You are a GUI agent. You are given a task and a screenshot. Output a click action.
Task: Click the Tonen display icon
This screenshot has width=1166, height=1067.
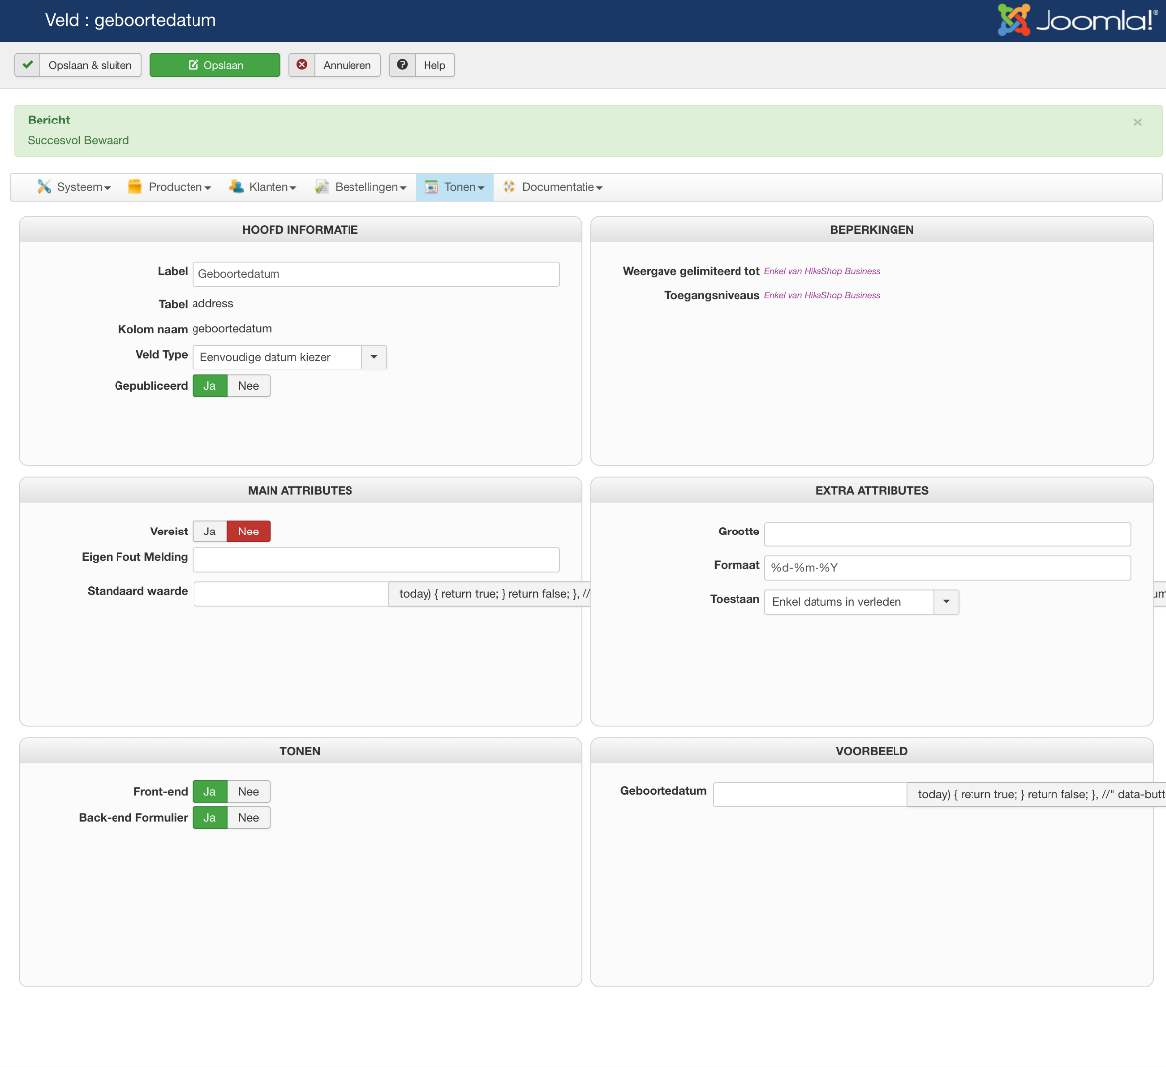click(431, 187)
